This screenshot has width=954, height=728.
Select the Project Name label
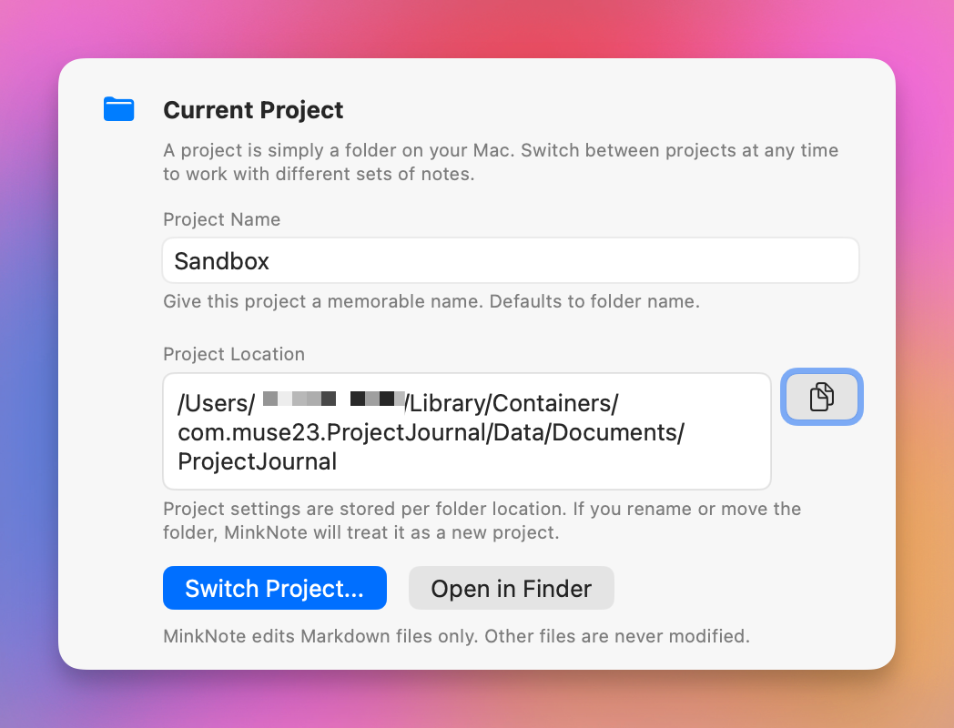[x=221, y=219]
